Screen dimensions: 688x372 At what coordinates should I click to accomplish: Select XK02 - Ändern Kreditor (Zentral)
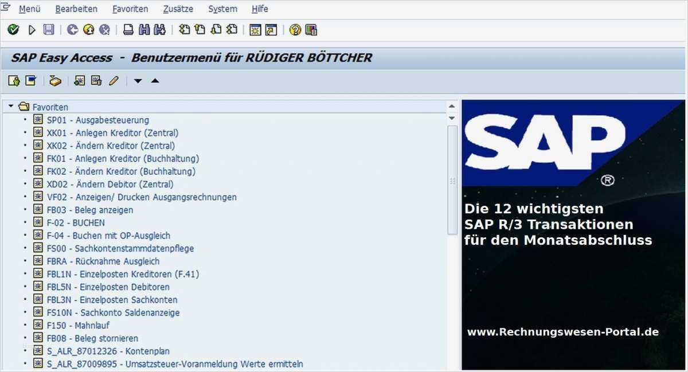[111, 146]
